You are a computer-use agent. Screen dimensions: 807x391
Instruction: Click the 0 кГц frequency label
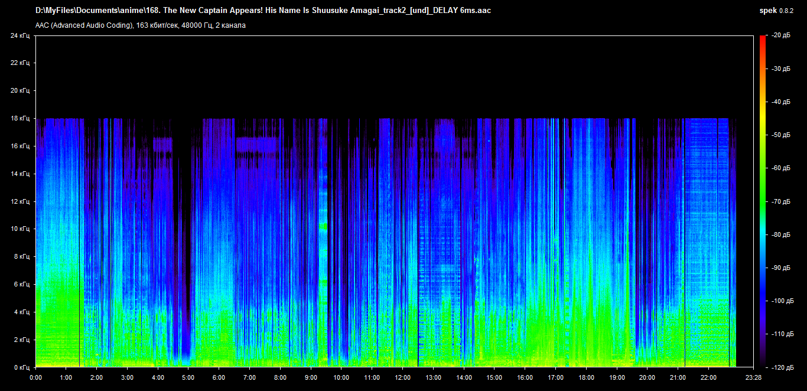click(21, 367)
